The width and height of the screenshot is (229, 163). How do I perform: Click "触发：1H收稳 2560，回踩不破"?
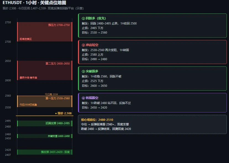pyautogui.click(x=102, y=76)
